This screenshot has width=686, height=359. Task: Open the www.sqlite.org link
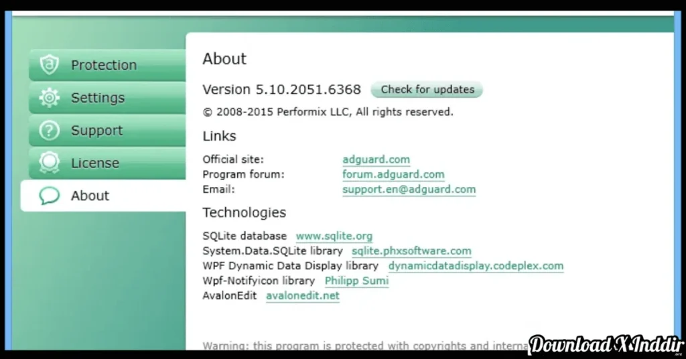click(334, 236)
